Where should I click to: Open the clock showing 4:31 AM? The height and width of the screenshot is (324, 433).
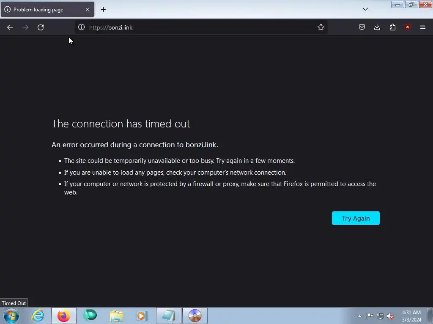tap(411, 316)
